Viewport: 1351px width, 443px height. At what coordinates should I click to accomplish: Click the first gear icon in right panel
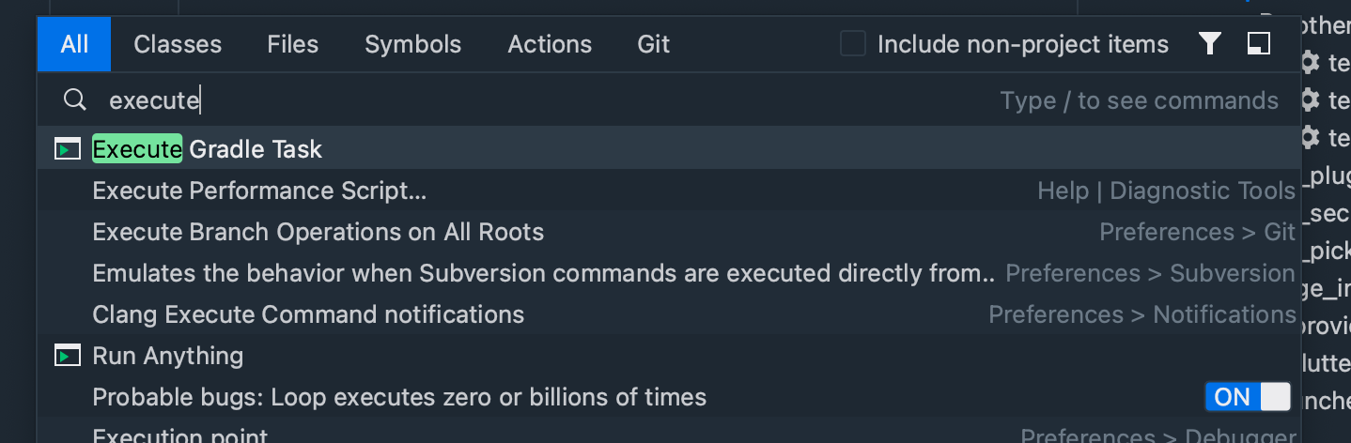1310,63
